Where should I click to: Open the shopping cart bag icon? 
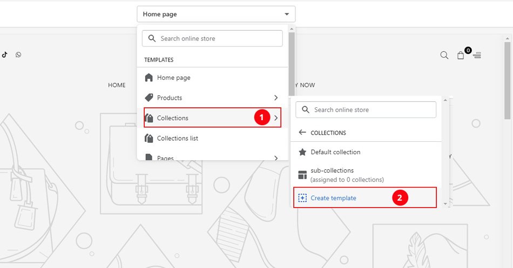[x=461, y=55]
